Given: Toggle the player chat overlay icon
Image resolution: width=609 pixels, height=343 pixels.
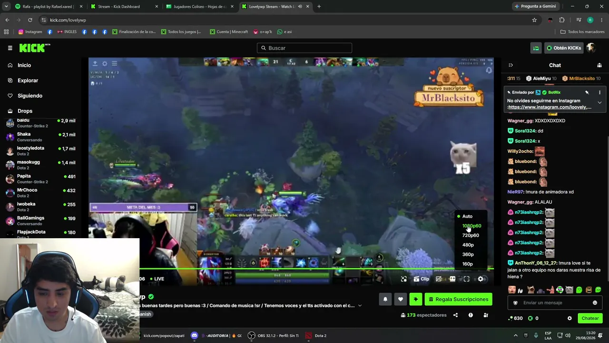Looking at the screenshot, I should point(439,279).
